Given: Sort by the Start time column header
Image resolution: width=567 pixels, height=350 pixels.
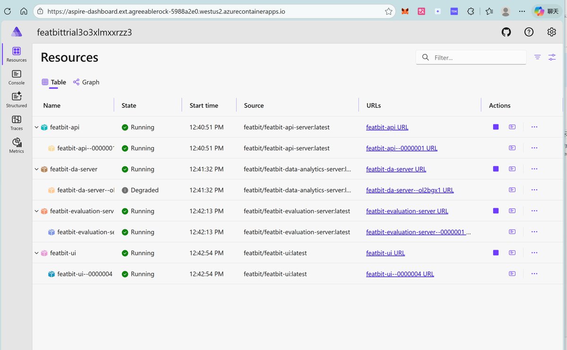Looking at the screenshot, I should click(204, 105).
